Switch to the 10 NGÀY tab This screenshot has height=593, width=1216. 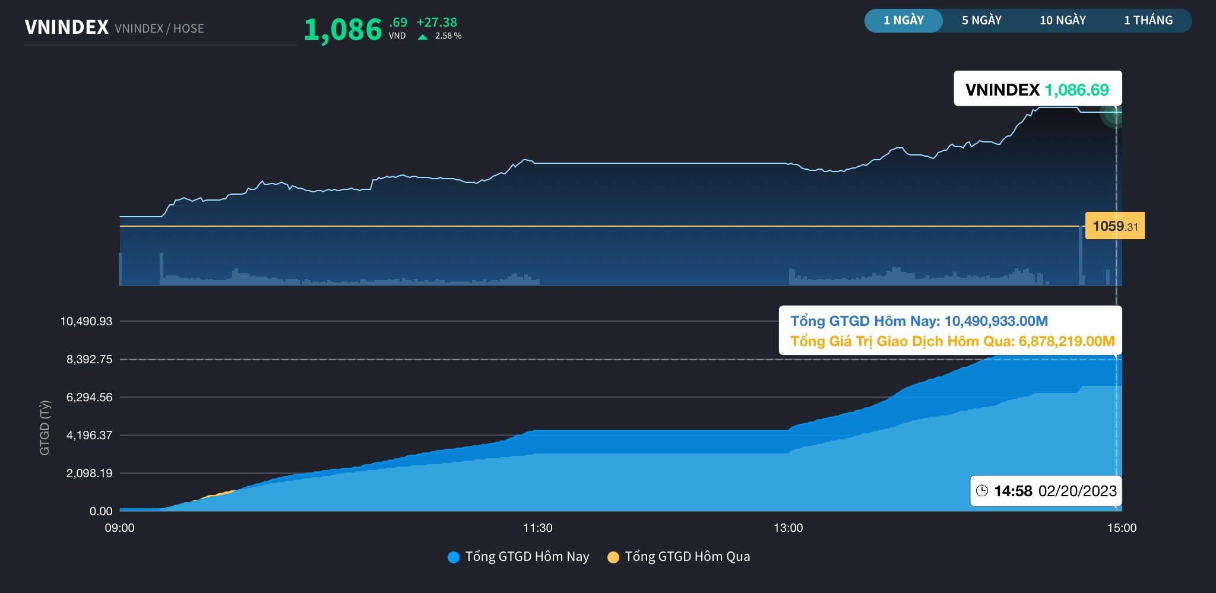[1062, 21]
